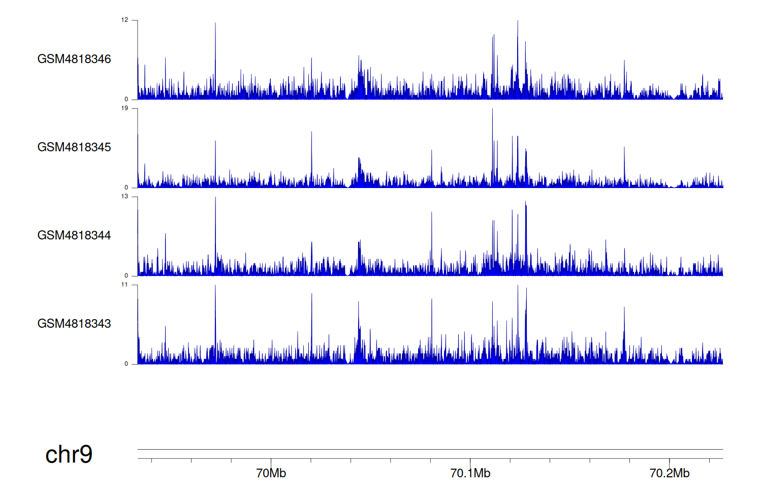Click the chr9 chromosome label
Viewport: 762px width, 498px height.
[69, 454]
